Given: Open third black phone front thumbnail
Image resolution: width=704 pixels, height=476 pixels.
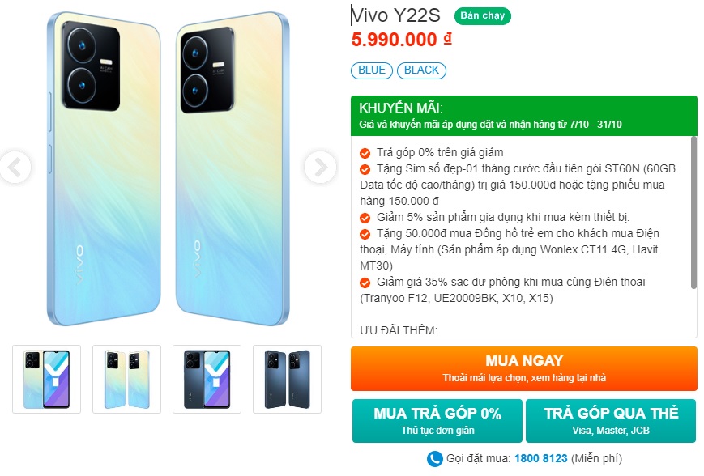Looking at the screenshot, I should click(x=207, y=379).
